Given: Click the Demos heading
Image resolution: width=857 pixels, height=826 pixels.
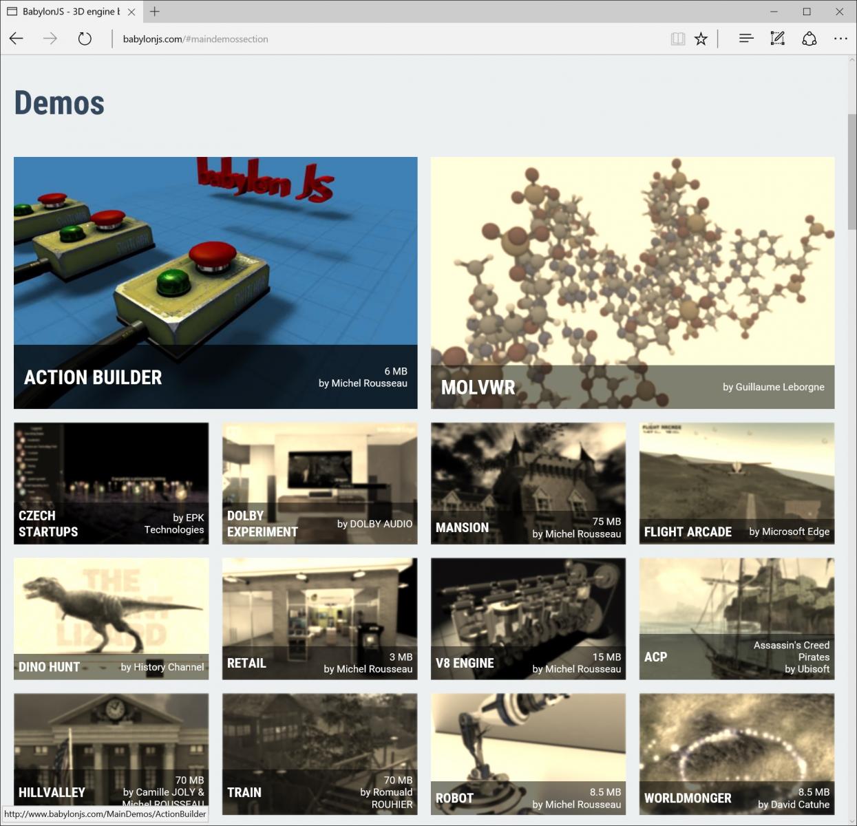Looking at the screenshot, I should click(59, 103).
